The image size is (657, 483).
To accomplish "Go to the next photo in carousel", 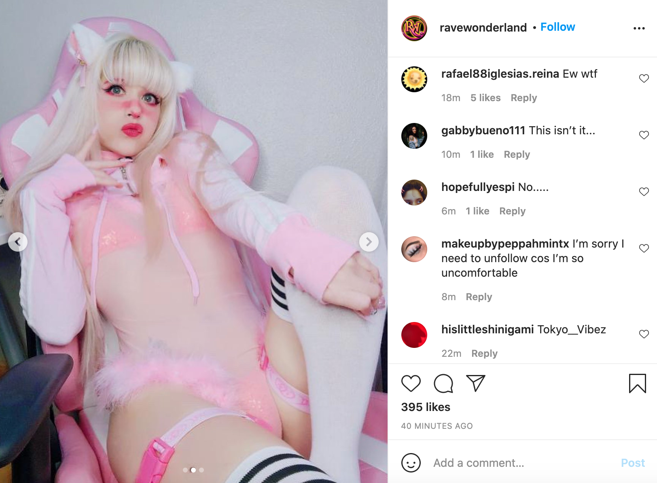I will click(369, 242).
